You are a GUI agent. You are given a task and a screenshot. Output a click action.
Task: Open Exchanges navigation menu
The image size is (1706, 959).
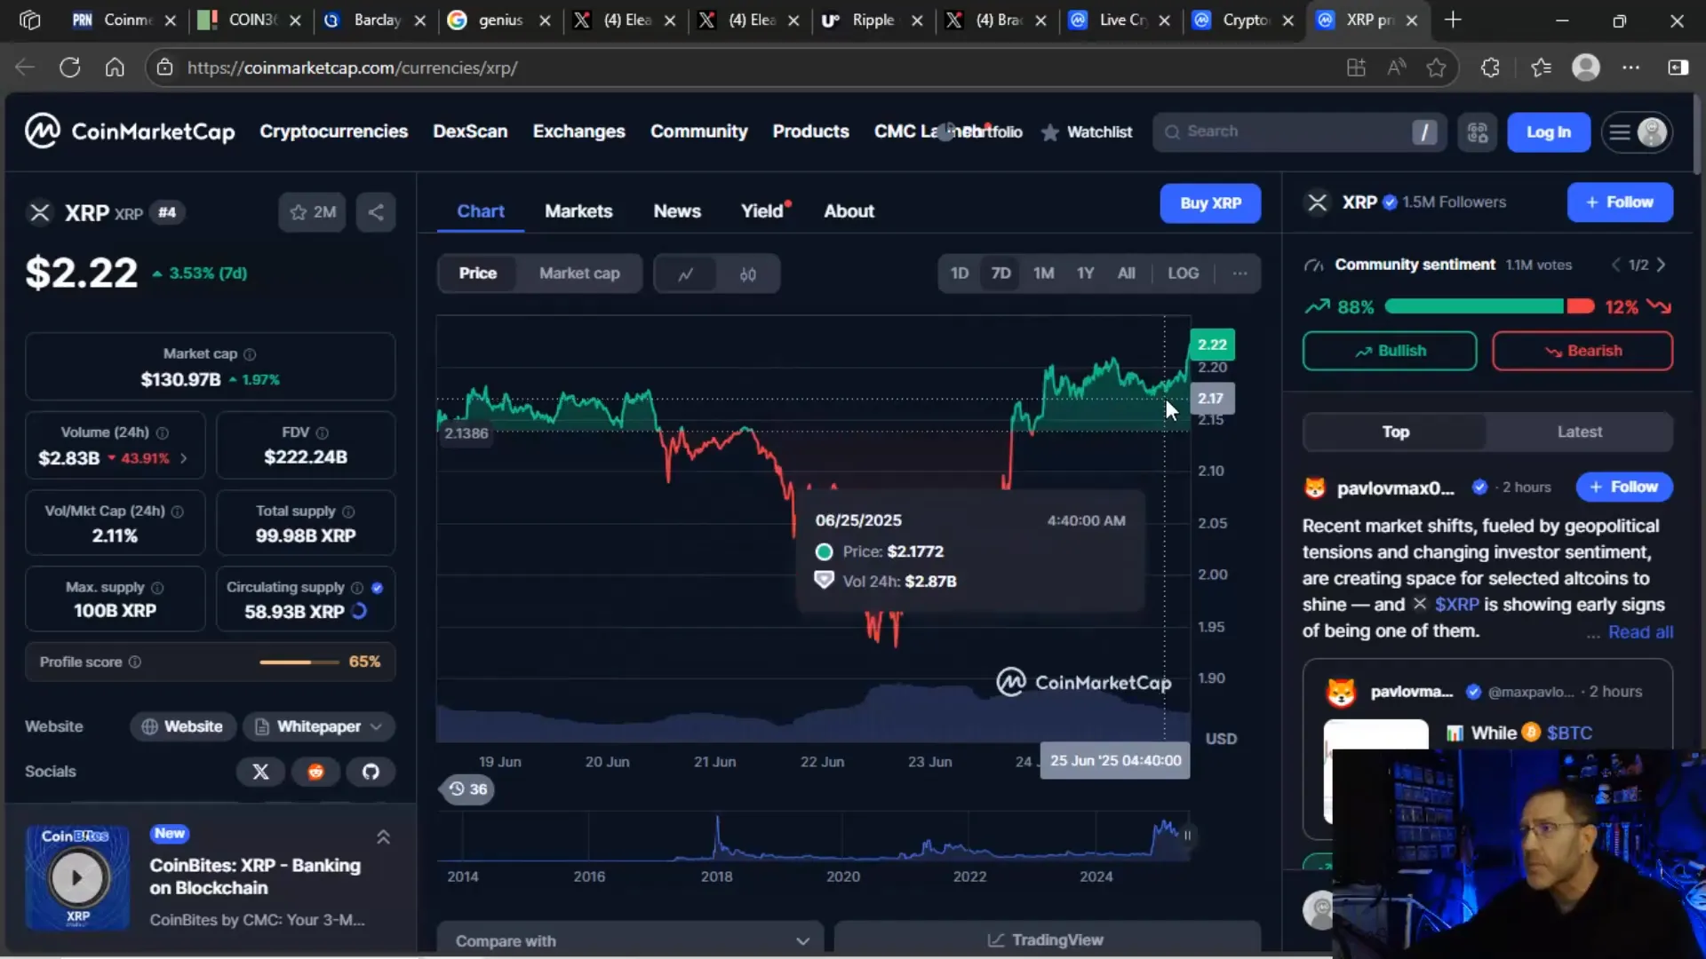coord(578,131)
